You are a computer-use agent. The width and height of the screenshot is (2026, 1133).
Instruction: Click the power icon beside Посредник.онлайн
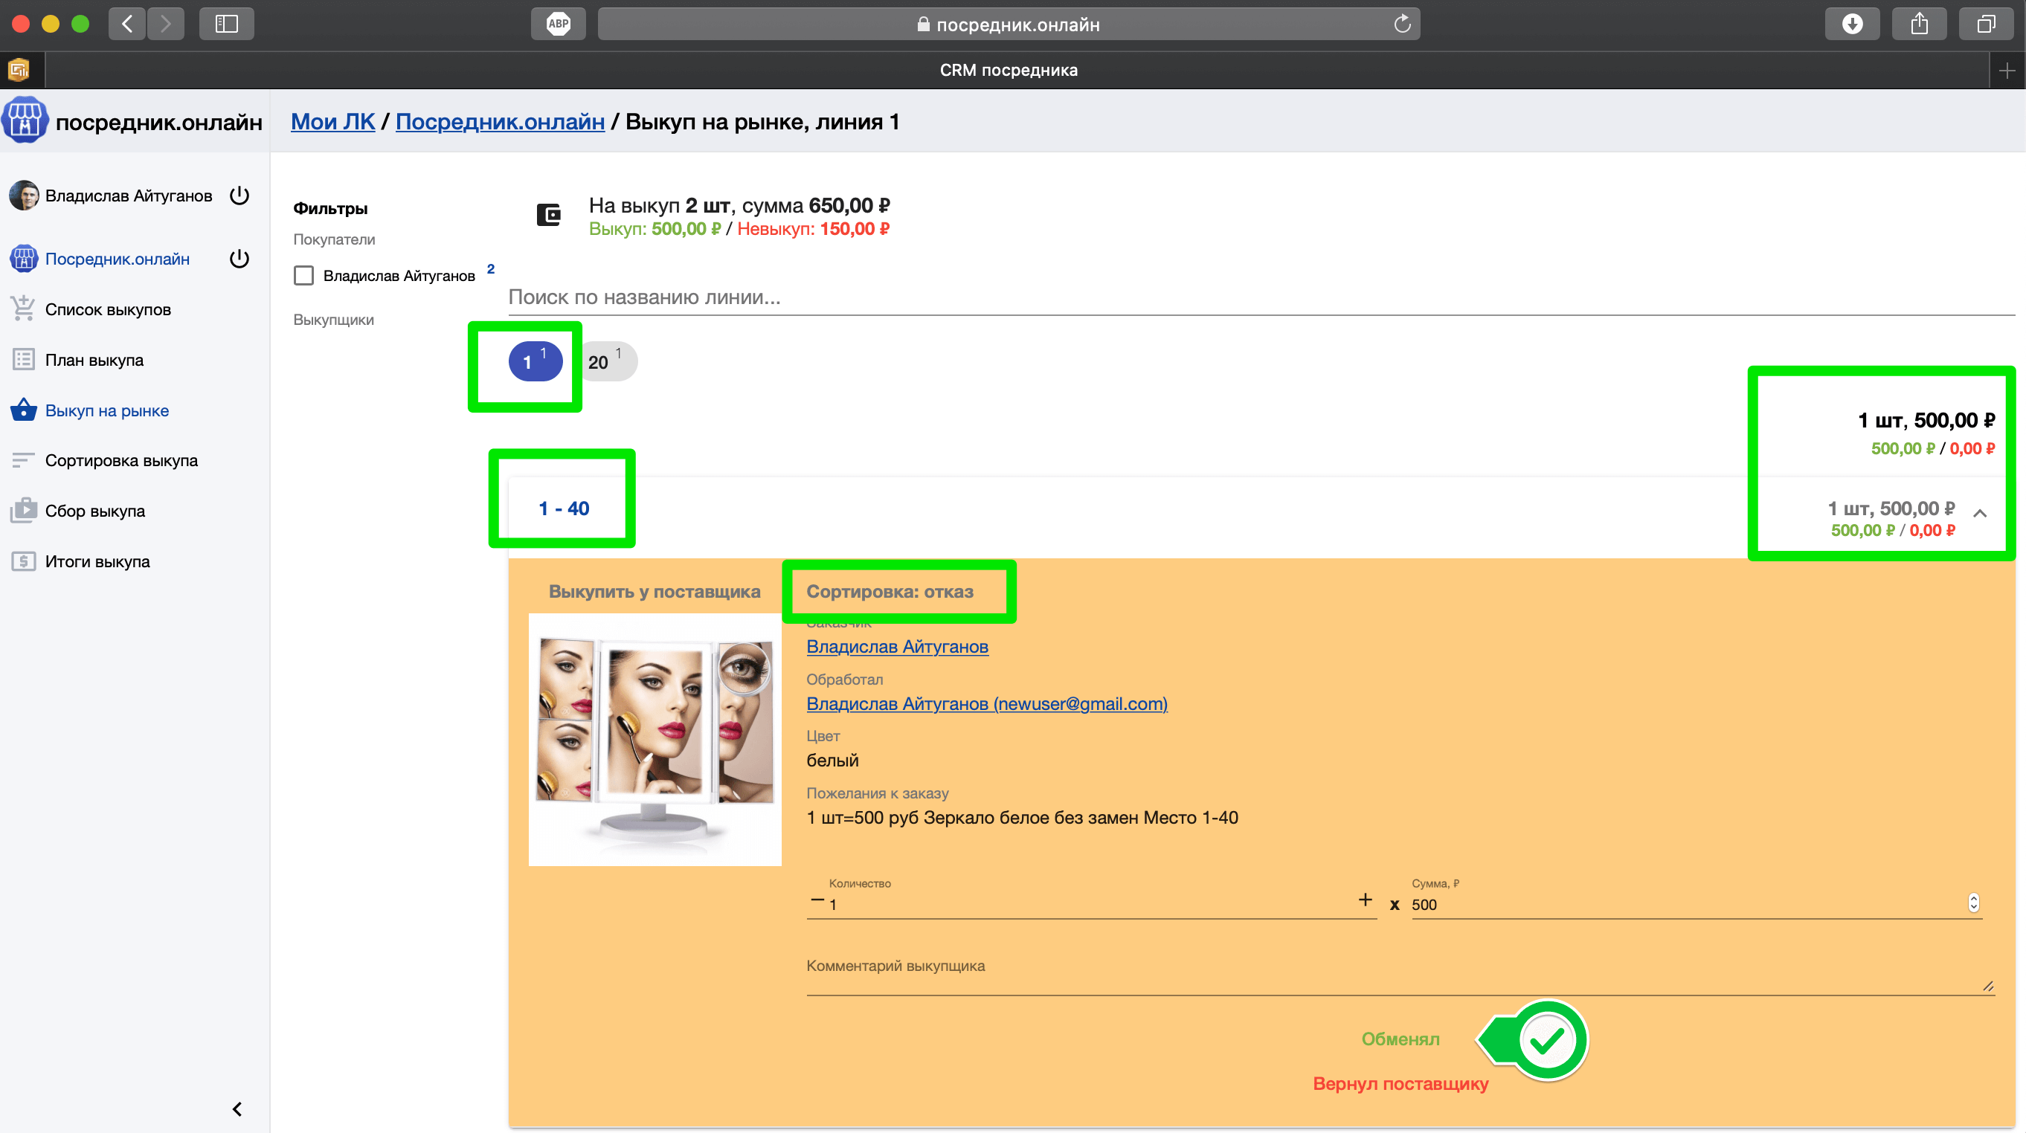[239, 259]
